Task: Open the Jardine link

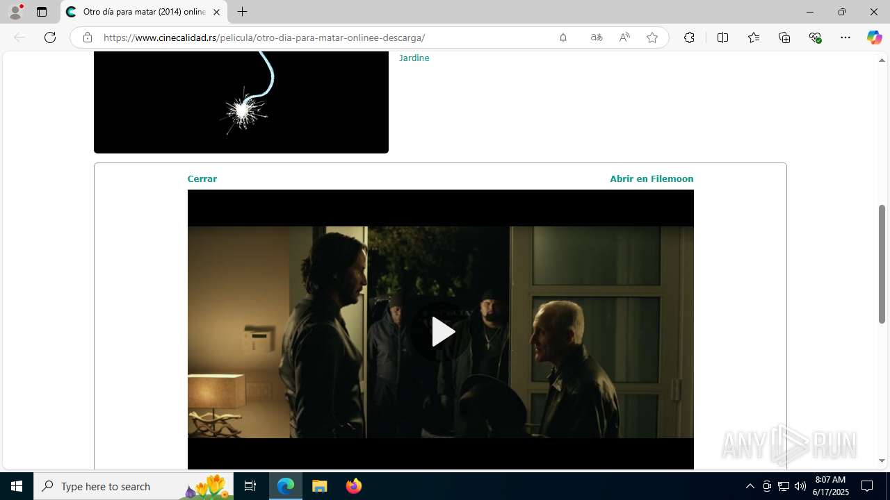Action: (x=414, y=58)
